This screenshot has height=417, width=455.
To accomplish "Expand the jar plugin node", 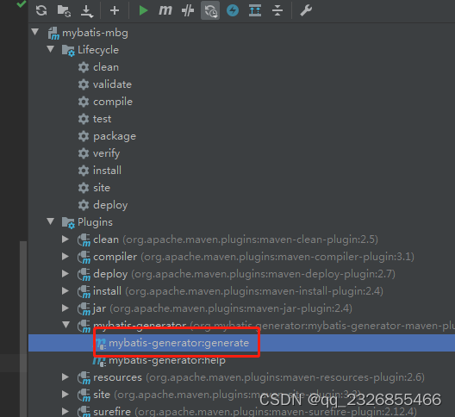I will (65, 308).
